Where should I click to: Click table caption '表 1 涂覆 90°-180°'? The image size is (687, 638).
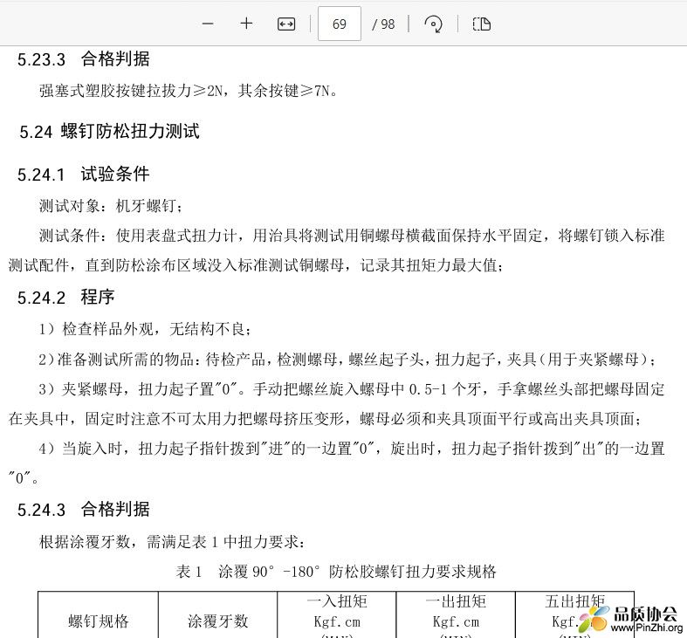[336, 572]
